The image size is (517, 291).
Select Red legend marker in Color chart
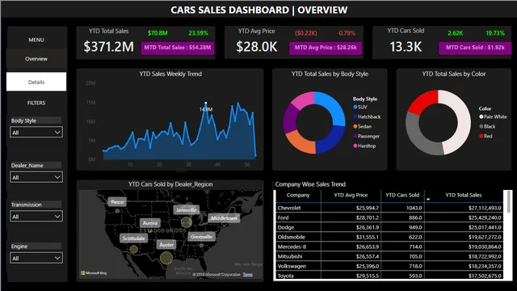pos(481,137)
